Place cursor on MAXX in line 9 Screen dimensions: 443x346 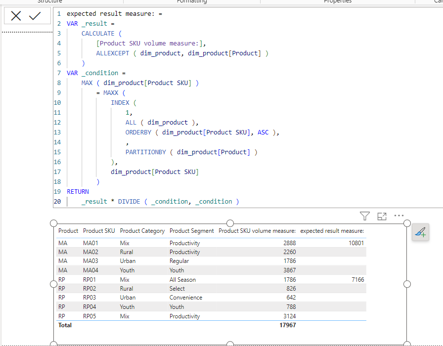110,93
